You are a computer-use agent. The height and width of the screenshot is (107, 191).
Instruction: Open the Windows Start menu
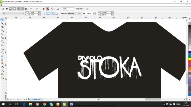click(x=3, y=104)
